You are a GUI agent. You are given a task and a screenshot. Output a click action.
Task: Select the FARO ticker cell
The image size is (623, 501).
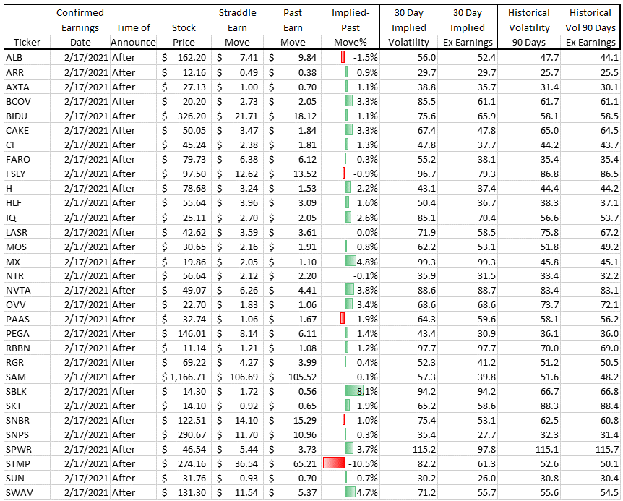pyautogui.click(x=27, y=159)
